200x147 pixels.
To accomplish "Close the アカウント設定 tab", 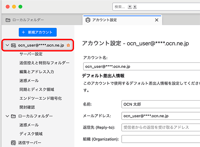I will click(156, 20).
